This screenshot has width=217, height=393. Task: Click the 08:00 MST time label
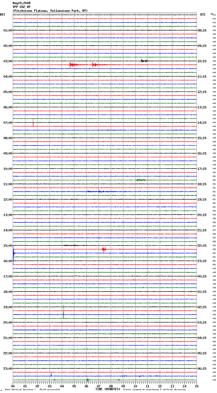click(8, 138)
